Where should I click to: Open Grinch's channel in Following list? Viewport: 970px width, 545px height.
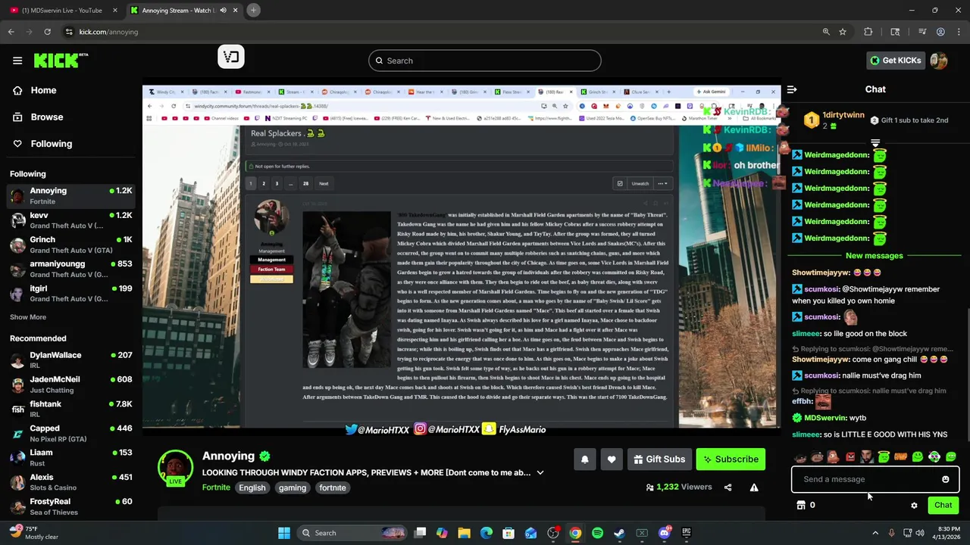tap(71, 244)
